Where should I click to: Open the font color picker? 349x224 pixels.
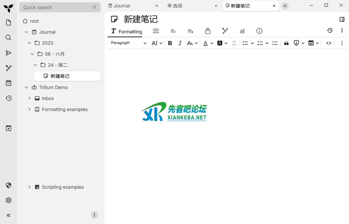coord(206,43)
